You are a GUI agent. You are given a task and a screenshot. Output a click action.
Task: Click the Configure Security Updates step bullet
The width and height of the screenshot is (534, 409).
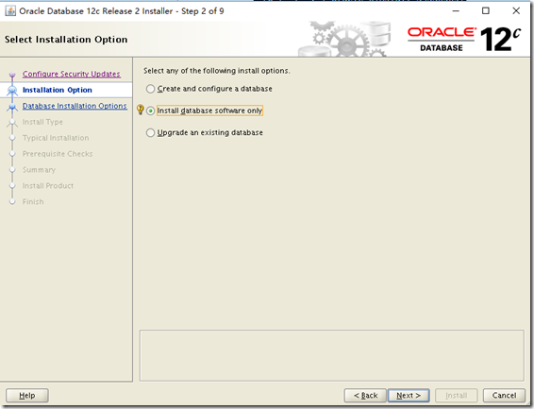(12, 74)
